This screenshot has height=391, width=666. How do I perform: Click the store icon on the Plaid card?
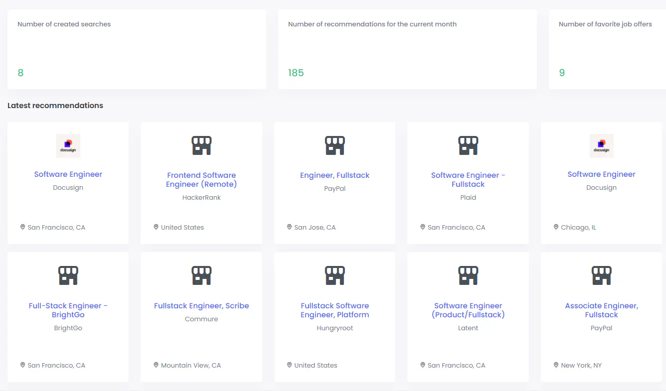click(468, 145)
